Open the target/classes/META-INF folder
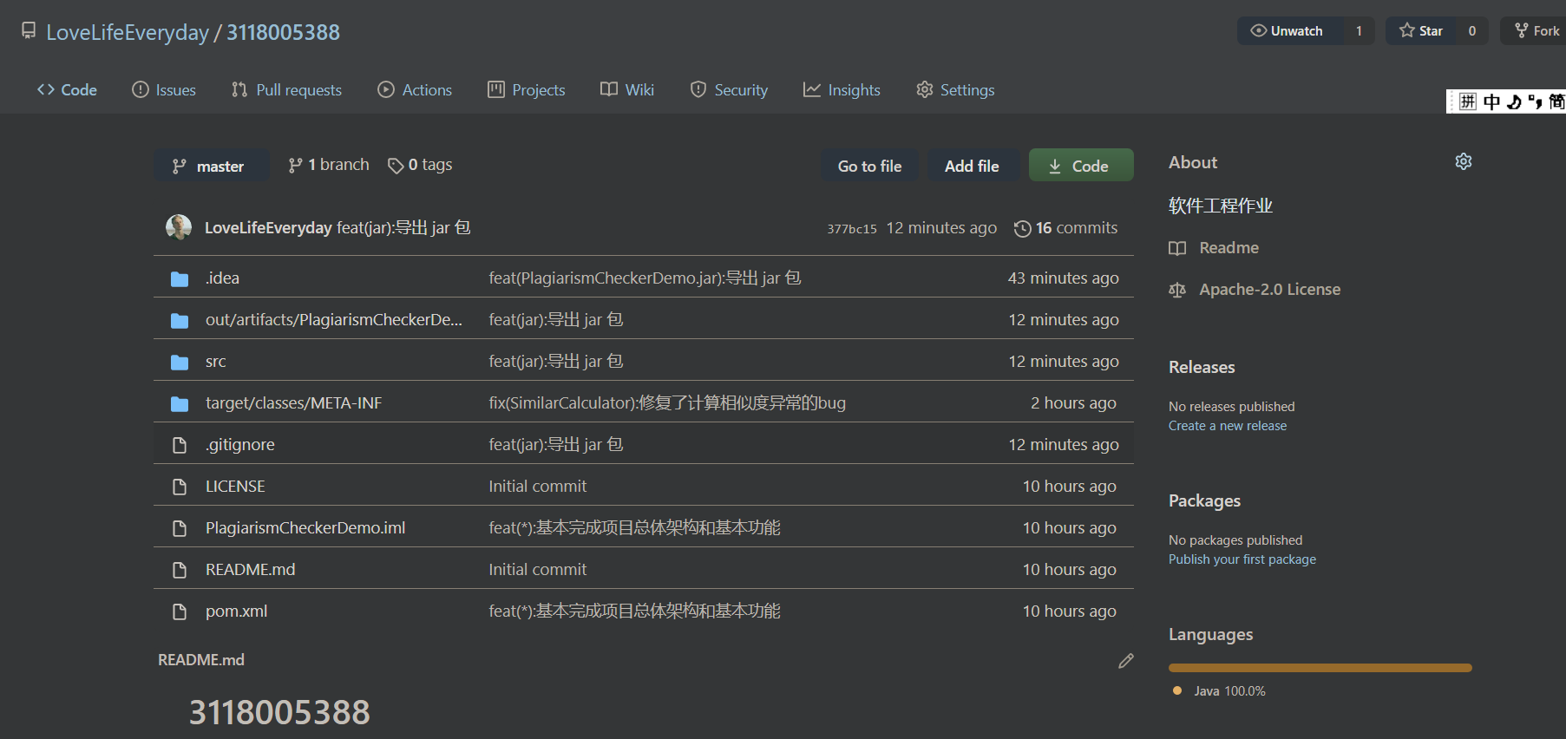Viewport: 1566px width, 739px height. [293, 402]
